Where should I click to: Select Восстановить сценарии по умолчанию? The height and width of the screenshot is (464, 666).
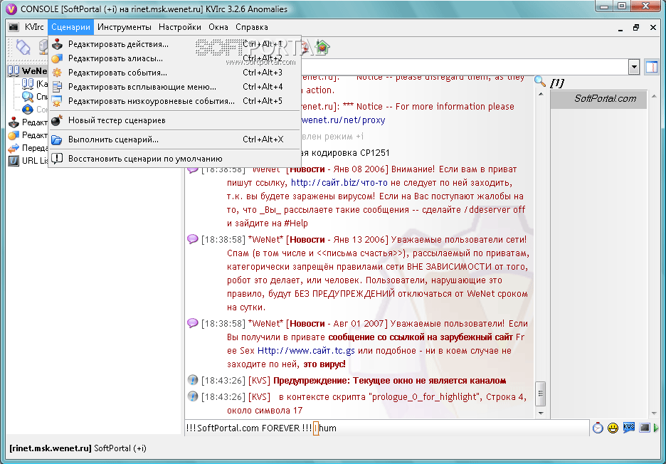[174, 159]
